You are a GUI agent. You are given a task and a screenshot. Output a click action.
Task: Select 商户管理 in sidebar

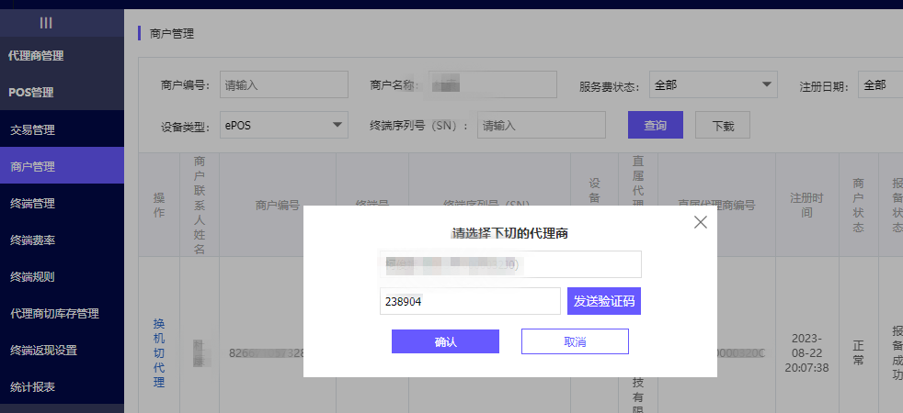[x=62, y=167]
